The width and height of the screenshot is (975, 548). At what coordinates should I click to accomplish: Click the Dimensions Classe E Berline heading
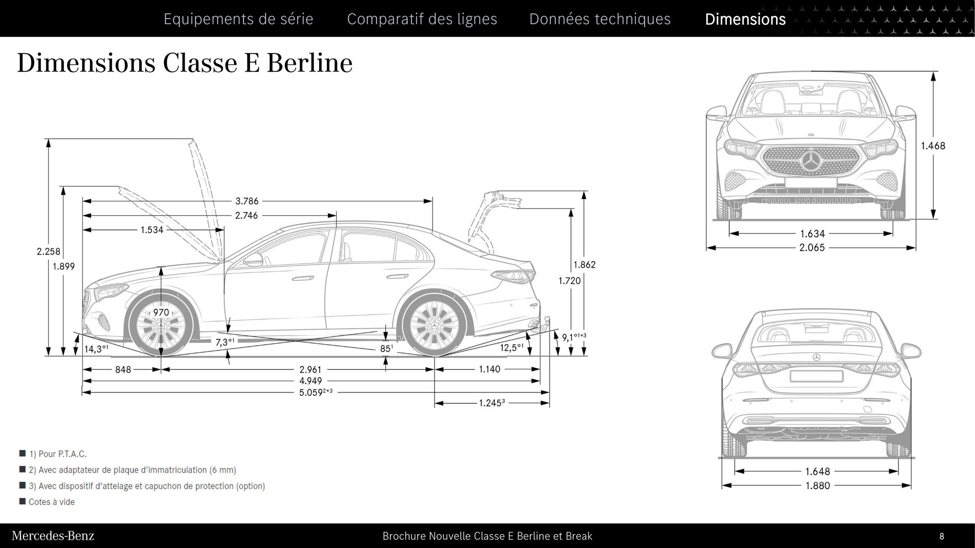point(185,63)
